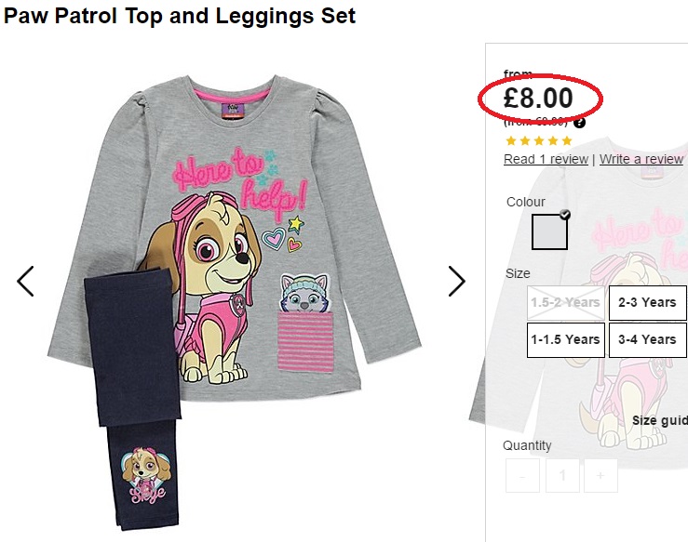Pick the crossed-out 1.5-2 Years size

point(565,302)
